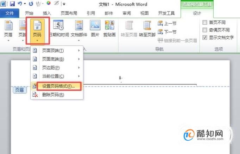Switch to the 开始 (Home) tab
Viewport: 240px width, 154px height.
click(x=29, y=13)
